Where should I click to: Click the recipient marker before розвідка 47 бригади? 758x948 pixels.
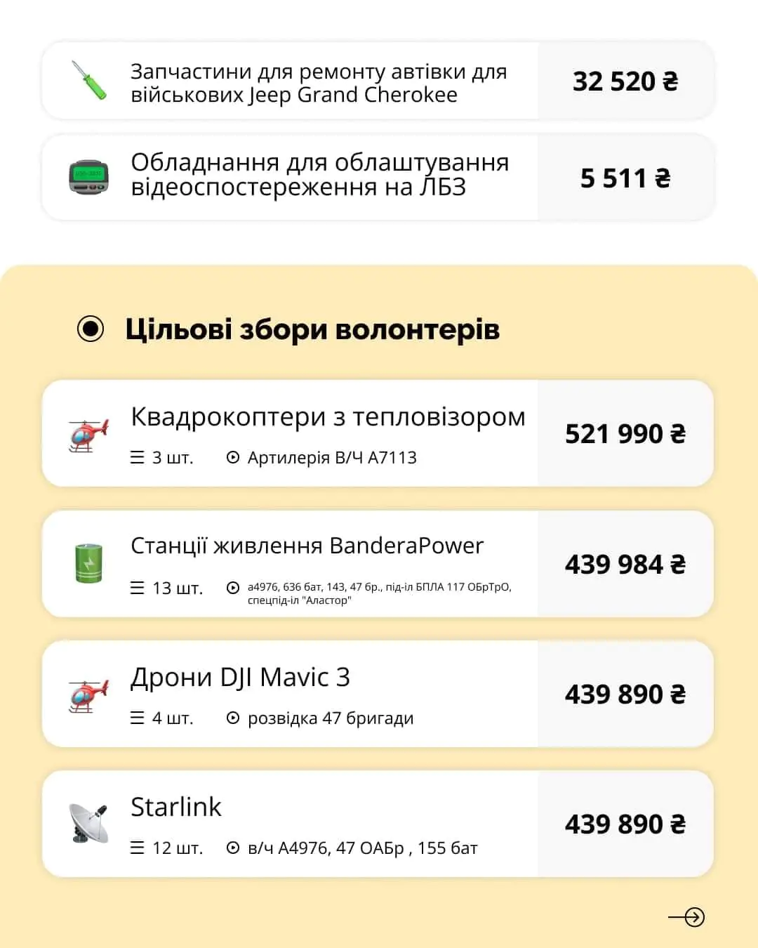pos(233,718)
